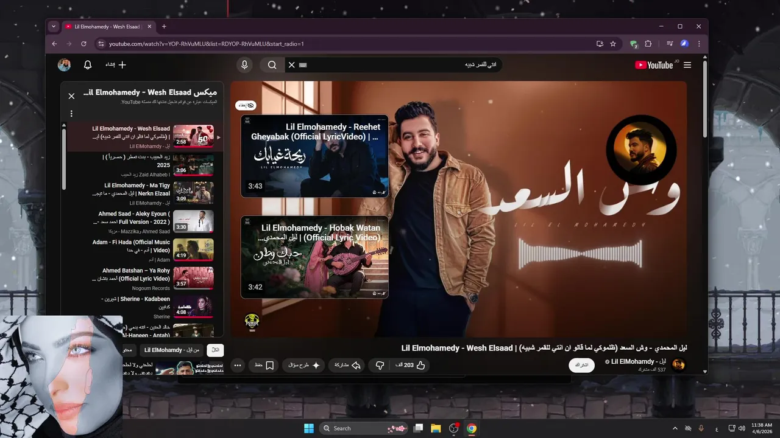This screenshot has width=780, height=438.
Task: Click the taskbar Search box
Action: point(364,428)
